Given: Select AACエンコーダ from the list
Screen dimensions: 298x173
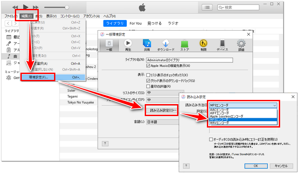Looking at the screenshot, I should [x=243, y=110].
